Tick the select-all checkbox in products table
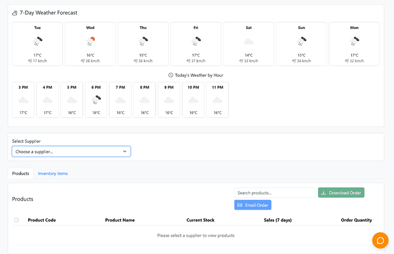 point(16,220)
